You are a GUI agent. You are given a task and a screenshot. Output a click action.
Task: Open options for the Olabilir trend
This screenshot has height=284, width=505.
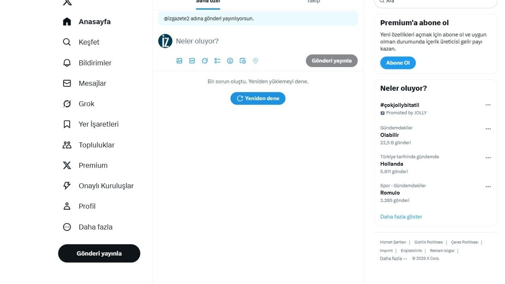pos(488,129)
